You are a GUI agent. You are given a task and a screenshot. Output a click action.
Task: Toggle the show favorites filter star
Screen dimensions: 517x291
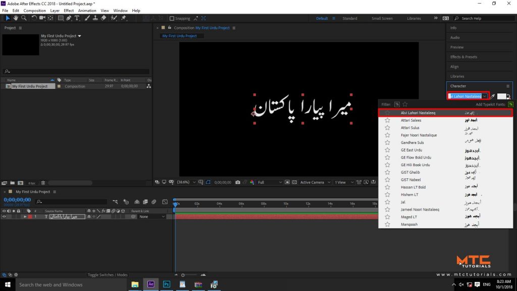(405, 104)
